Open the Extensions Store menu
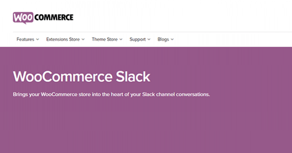Screen dimensions: 292x153 [63, 39]
